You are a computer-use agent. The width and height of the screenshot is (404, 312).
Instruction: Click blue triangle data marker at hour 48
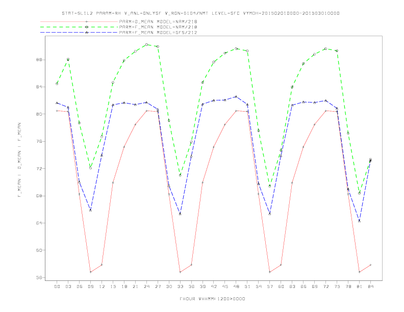pyautogui.click(x=236, y=96)
